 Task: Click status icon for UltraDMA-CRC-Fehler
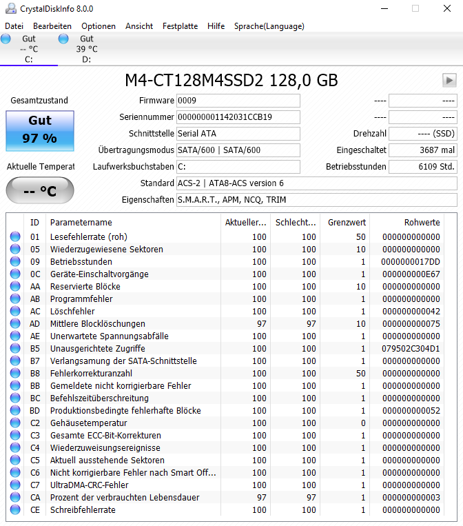pos(15,485)
